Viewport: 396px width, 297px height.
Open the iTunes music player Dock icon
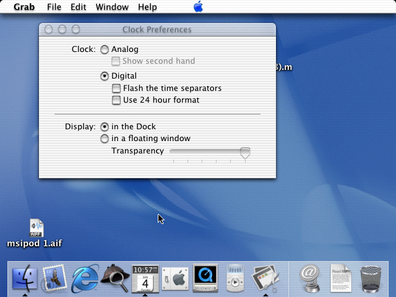[x=235, y=278]
